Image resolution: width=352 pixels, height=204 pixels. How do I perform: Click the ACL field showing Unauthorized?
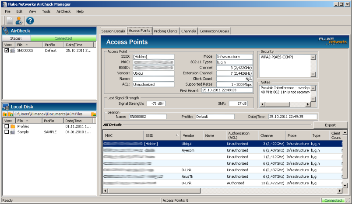click(x=153, y=84)
